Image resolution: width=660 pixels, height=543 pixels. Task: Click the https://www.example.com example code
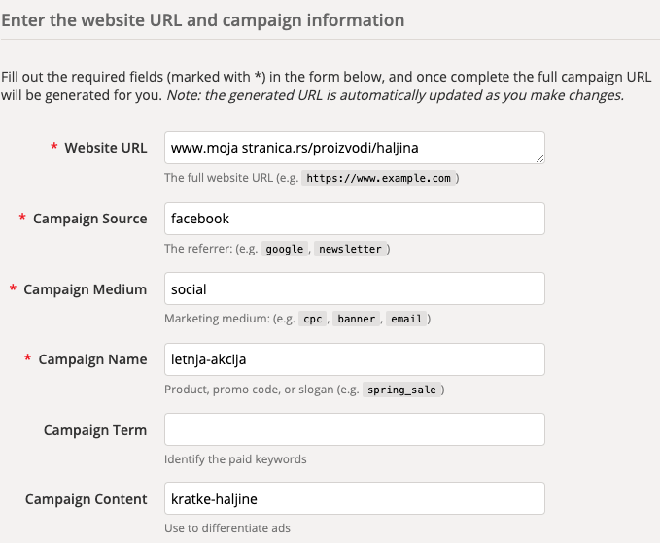[378, 178]
